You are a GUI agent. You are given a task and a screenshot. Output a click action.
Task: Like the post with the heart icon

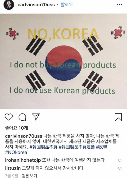[9, 117]
